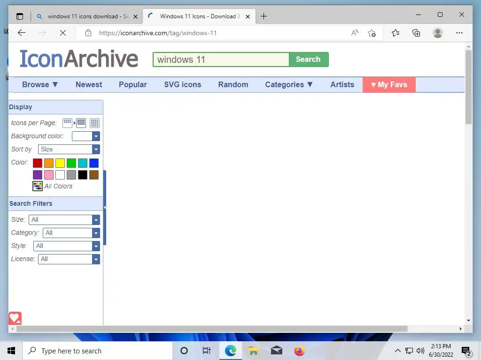Close the Windows 11 Icons tab
The height and width of the screenshot is (360, 481).
pyautogui.click(x=248, y=16)
